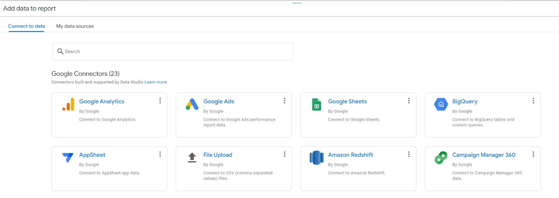This screenshot has height=198, width=559.
Task: Click the BigQuery hexagon icon
Action: 441,104
